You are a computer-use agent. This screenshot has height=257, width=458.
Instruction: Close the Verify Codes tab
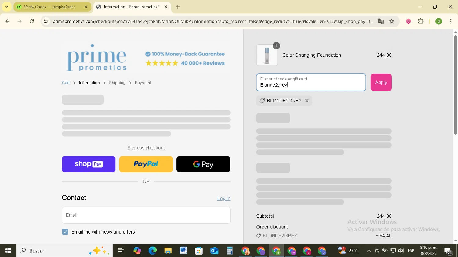(86, 7)
